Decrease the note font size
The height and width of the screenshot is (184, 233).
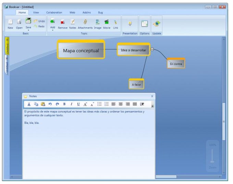(x=92, y=104)
